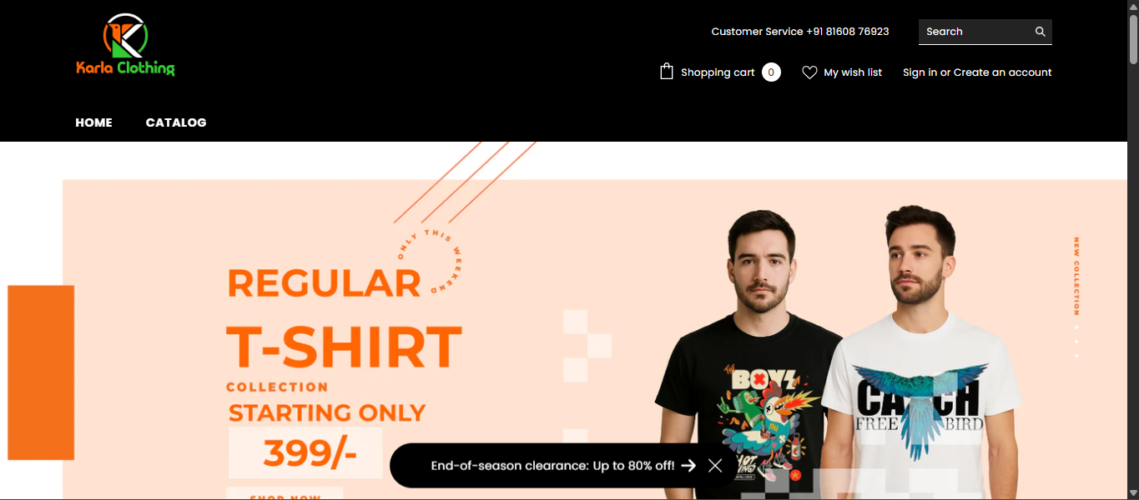Select the second slider dot under New Collection

pyautogui.click(x=1076, y=342)
